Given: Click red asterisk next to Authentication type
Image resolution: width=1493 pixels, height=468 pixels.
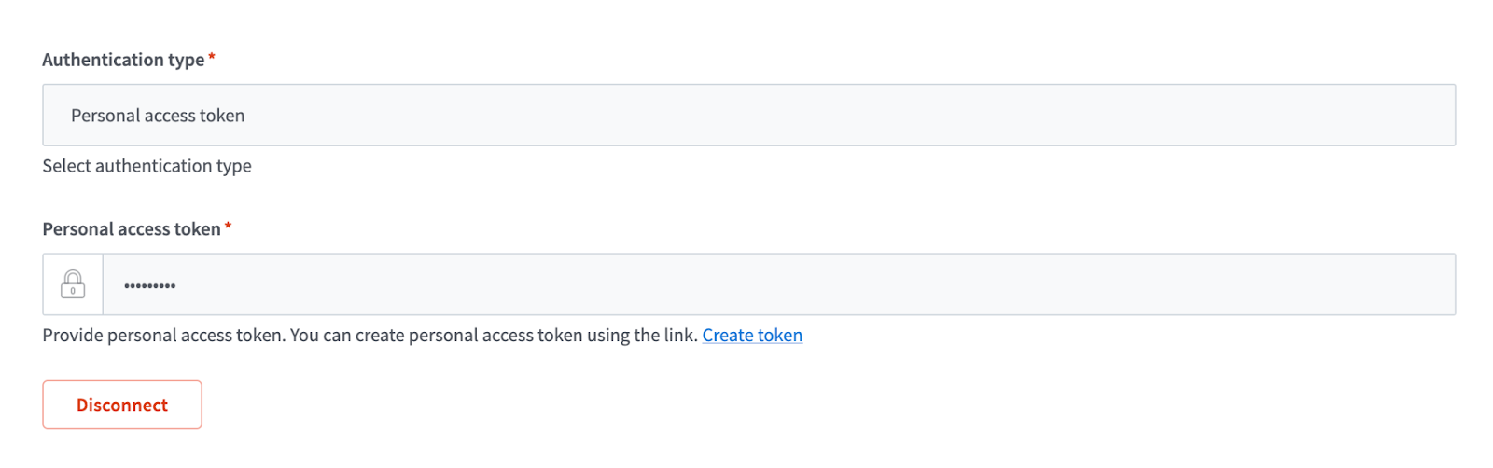Looking at the screenshot, I should [x=212, y=58].
